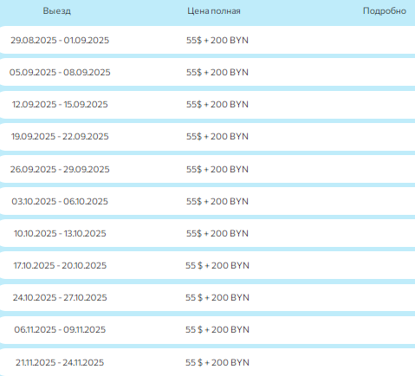The width and height of the screenshot is (415, 376).
Task: Choose the 12.09.2025 - 15.09.2025 tour dates
Action: 60,104
